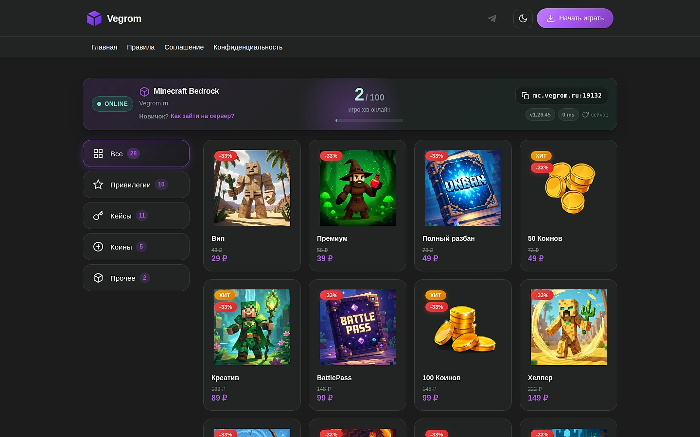Open the '100 Коинов' coin stack image
The image size is (700, 437).
(x=463, y=327)
